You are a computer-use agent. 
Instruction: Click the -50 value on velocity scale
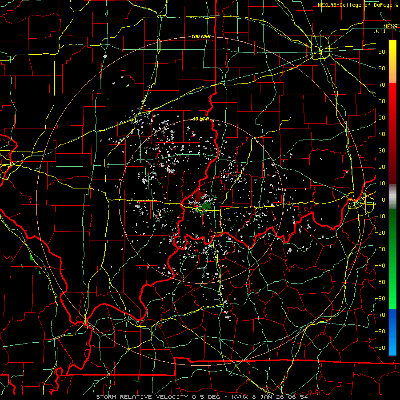click(x=380, y=282)
